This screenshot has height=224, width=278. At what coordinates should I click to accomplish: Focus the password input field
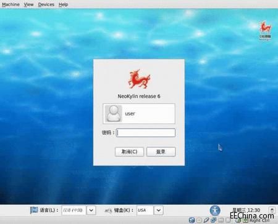pos(146,133)
